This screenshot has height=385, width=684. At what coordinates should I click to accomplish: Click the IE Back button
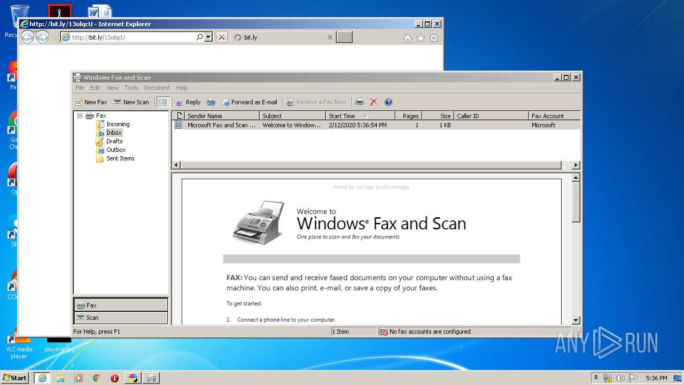(x=27, y=37)
